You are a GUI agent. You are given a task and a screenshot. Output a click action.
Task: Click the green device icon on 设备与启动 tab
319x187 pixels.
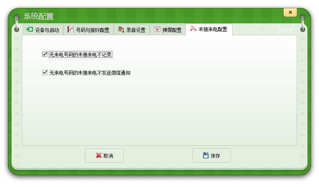coord(30,30)
